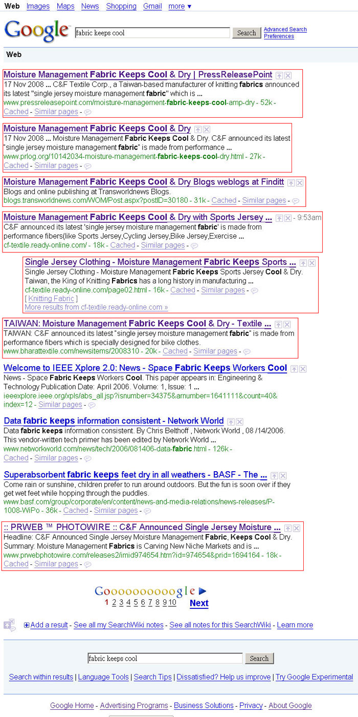Screen dimensions: 358x717
Task: Promote the Finditt blogs result
Action: click(x=291, y=183)
